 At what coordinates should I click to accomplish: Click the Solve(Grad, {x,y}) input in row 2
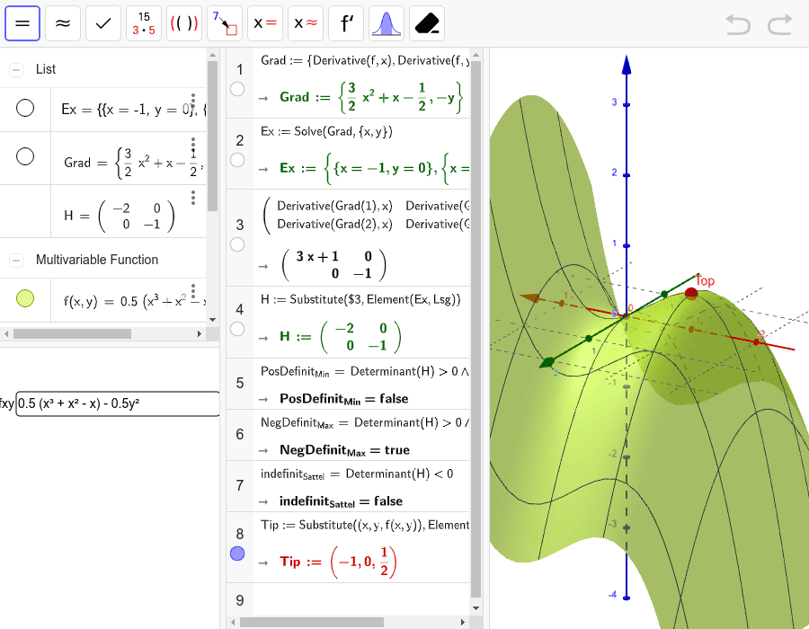326,131
